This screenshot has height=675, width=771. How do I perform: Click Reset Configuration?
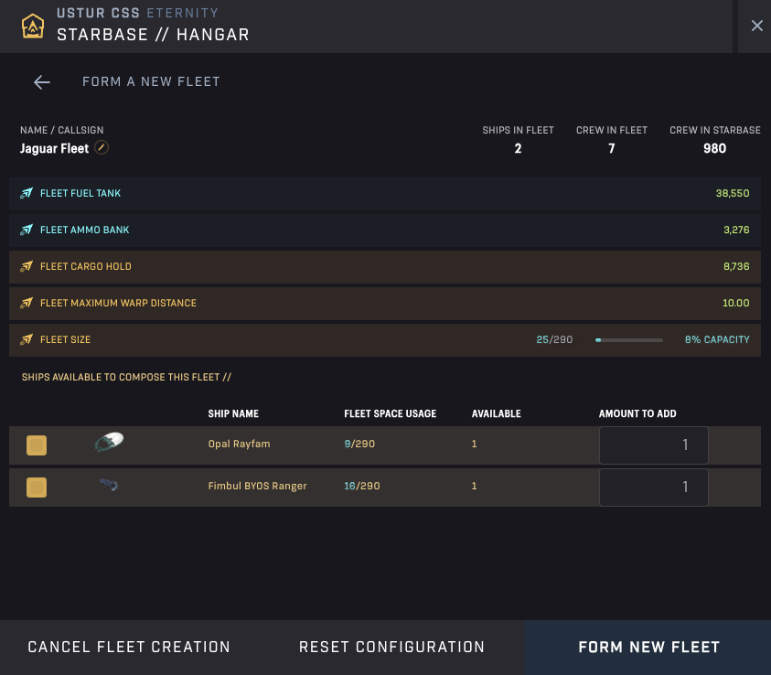(391, 647)
